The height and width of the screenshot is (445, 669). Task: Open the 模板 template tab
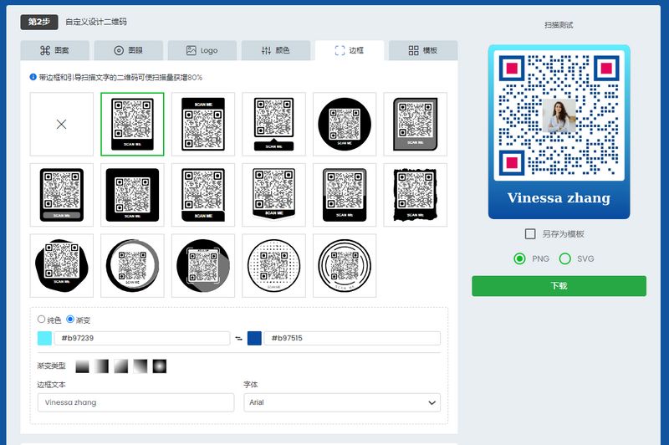point(423,50)
